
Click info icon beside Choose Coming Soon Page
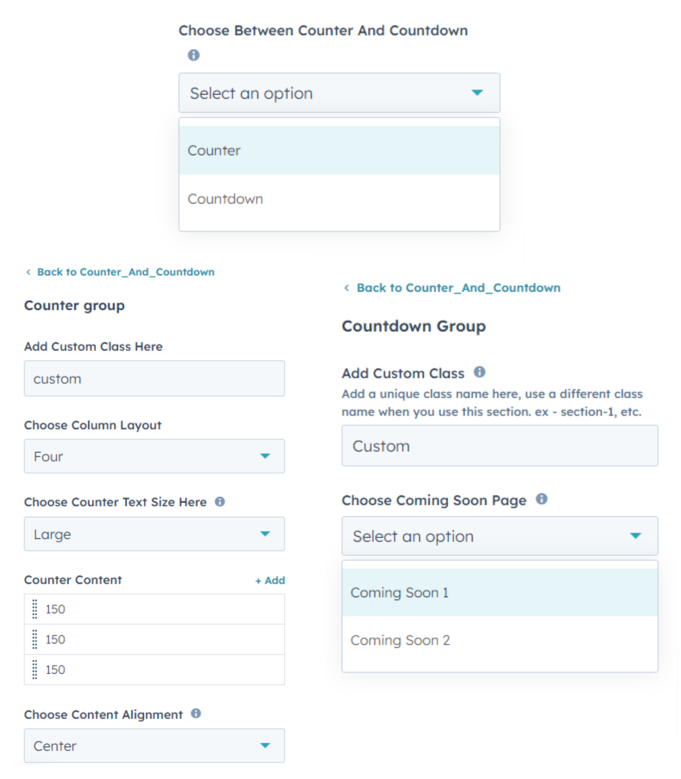click(542, 499)
